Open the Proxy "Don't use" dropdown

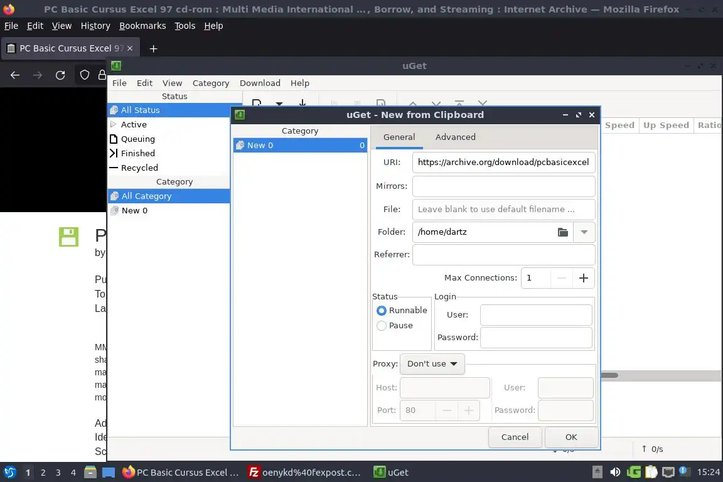click(x=432, y=364)
